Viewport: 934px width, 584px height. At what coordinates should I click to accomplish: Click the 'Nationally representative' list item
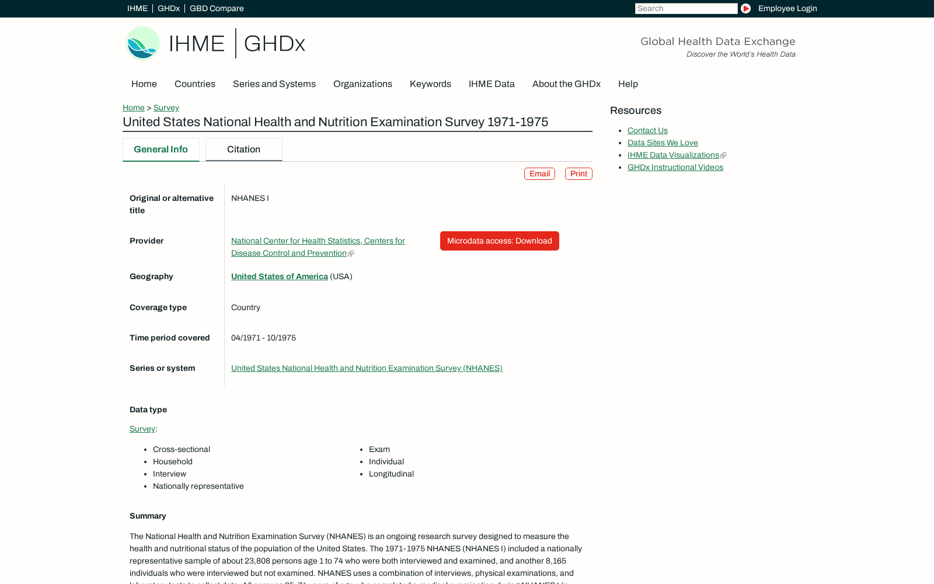coord(198,486)
